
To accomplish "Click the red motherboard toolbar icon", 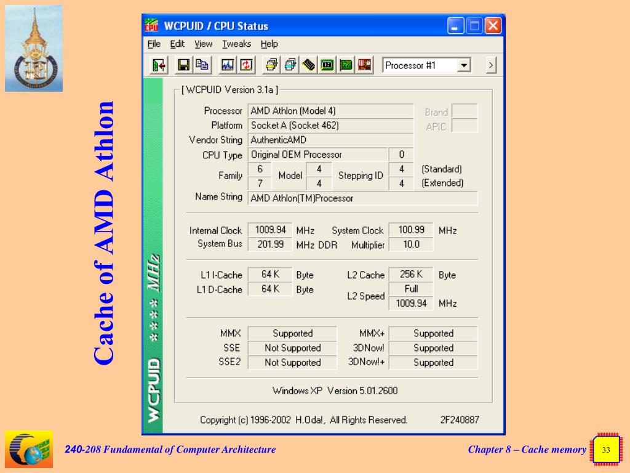I will click(x=364, y=65).
